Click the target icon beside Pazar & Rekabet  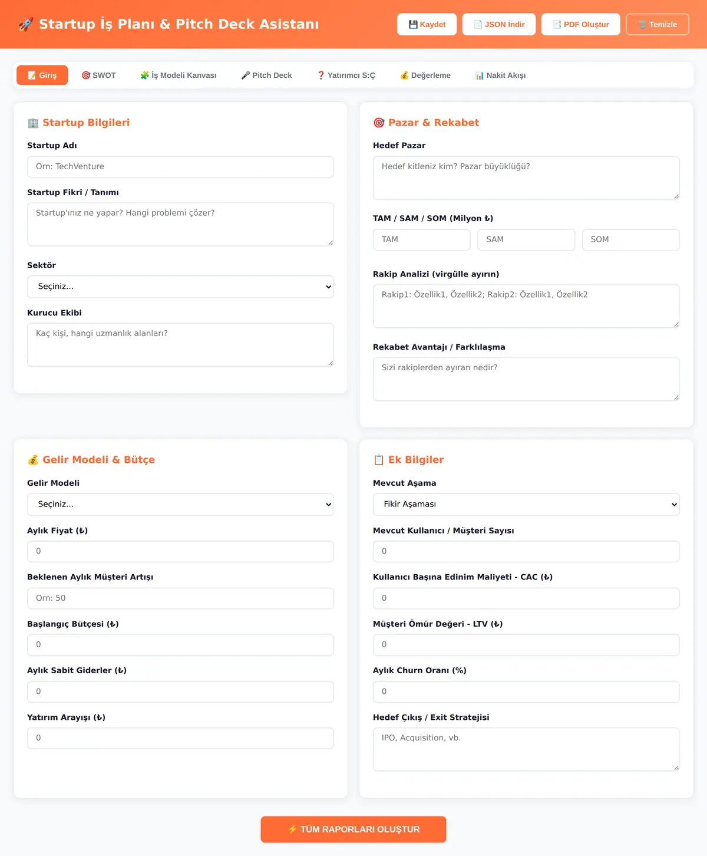(379, 123)
